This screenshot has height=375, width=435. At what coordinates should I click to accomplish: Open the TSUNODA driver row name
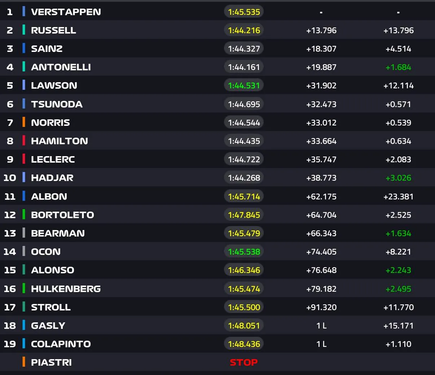57,104
